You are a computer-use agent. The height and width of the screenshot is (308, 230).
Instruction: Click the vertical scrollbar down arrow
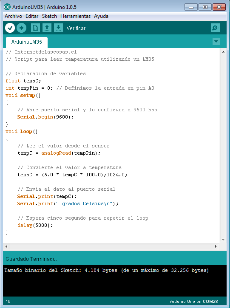tap(223, 240)
